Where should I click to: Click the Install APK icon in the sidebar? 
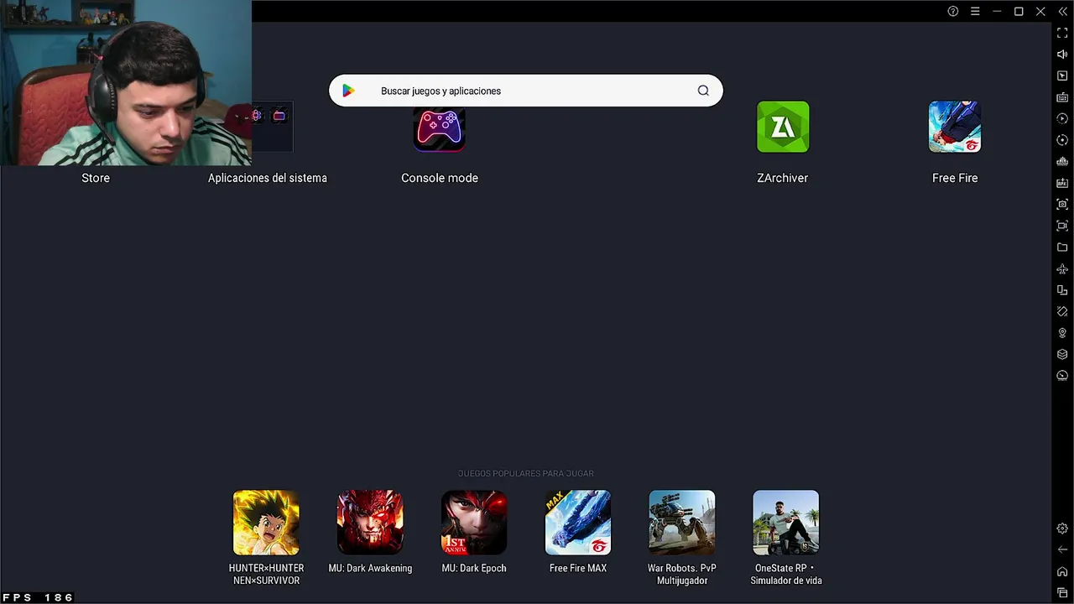click(1062, 183)
